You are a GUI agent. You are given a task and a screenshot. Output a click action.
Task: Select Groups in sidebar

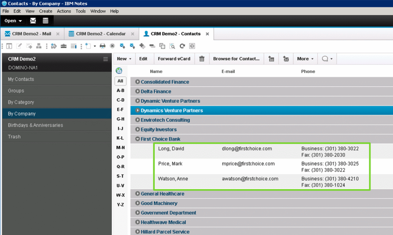(x=57, y=90)
